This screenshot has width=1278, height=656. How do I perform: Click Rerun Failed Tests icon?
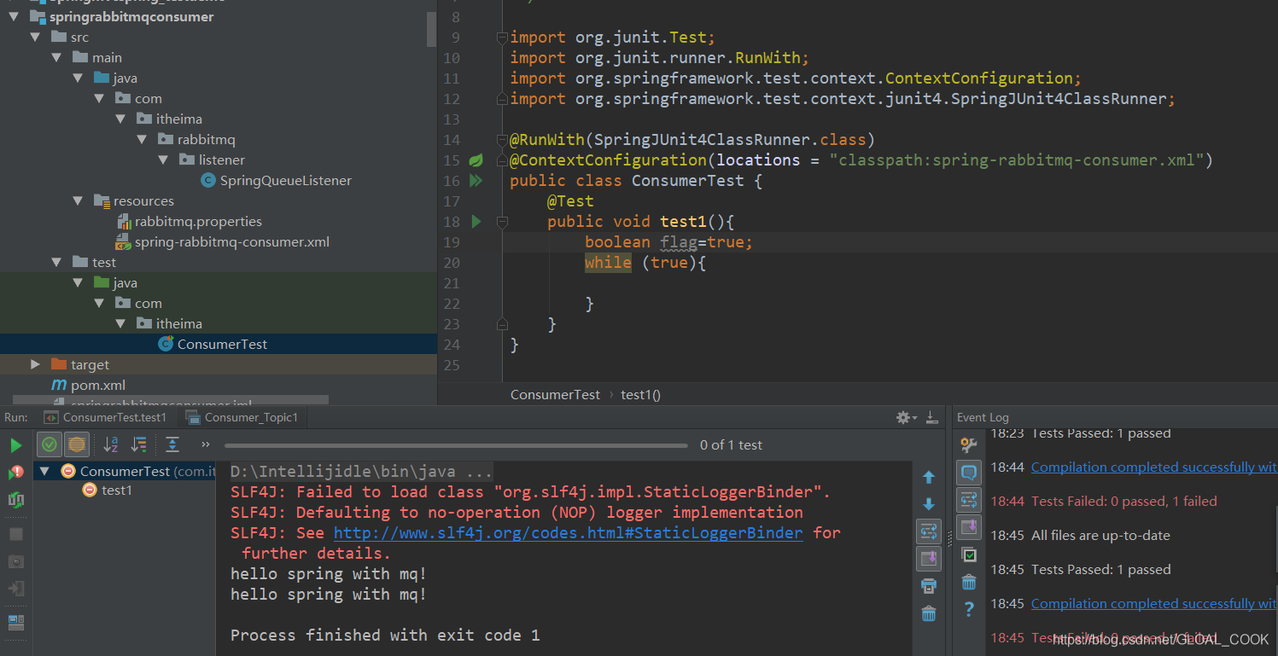coord(15,472)
